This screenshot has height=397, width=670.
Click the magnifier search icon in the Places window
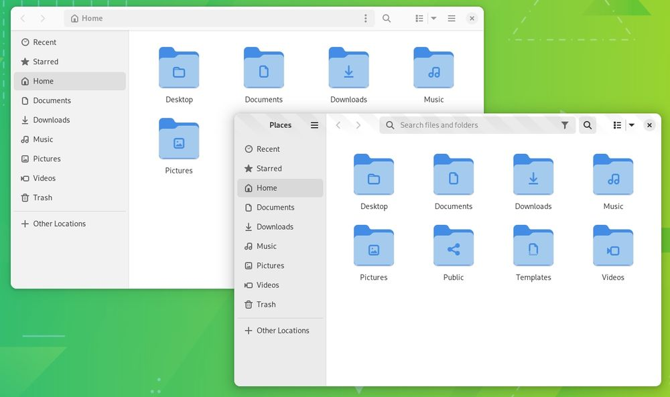click(588, 125)
